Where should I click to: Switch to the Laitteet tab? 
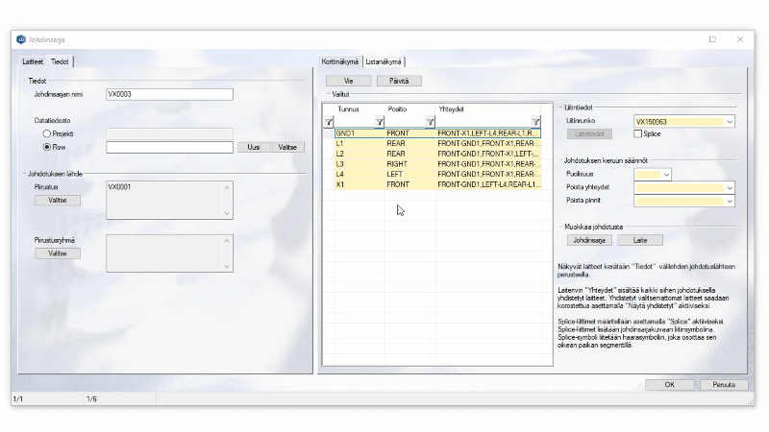click(34, 61)
